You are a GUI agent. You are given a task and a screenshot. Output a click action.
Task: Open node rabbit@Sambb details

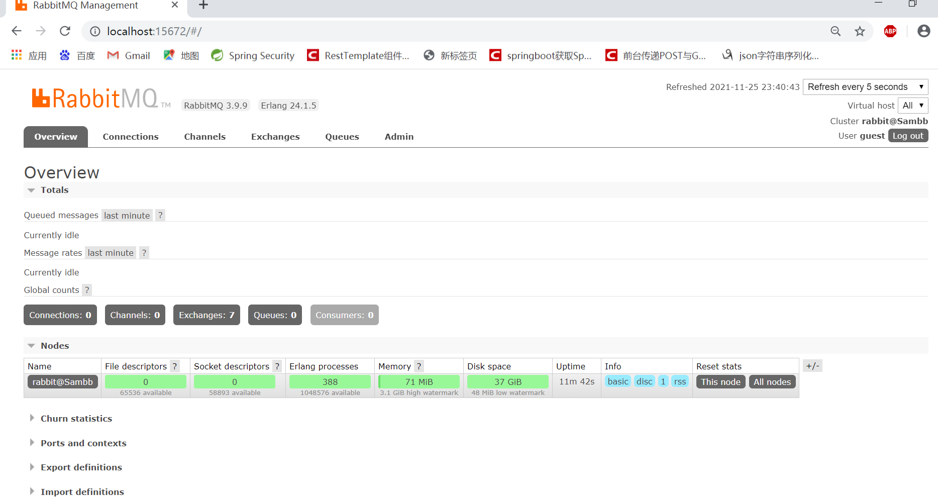pyautogui.click(x=63, y=382)
